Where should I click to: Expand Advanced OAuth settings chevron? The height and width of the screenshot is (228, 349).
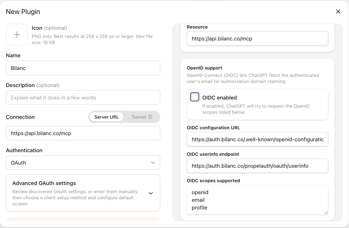click(x=151, y=193)
